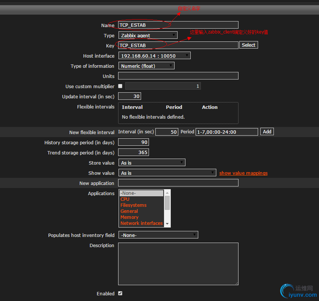Image resolution: width=319 pixels, height=301 pixels.
Task: Click the Select button next to Key
Action: tap(249, 45)
